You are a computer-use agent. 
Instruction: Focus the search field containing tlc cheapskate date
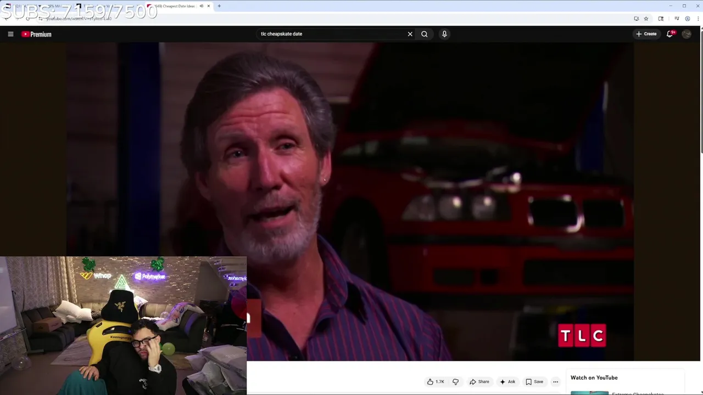point(331,34)
